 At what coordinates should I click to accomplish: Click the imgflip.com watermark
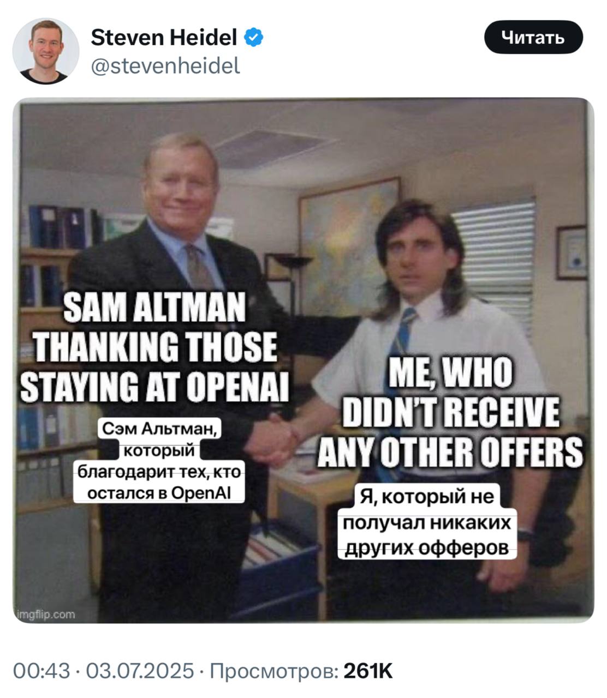45,614
